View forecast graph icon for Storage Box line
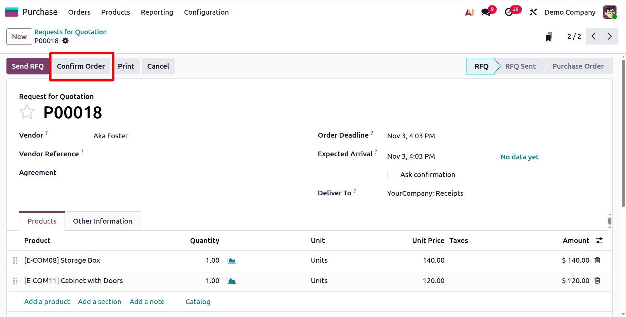Screen dimensions: 626x317 [x=231, y=260]
